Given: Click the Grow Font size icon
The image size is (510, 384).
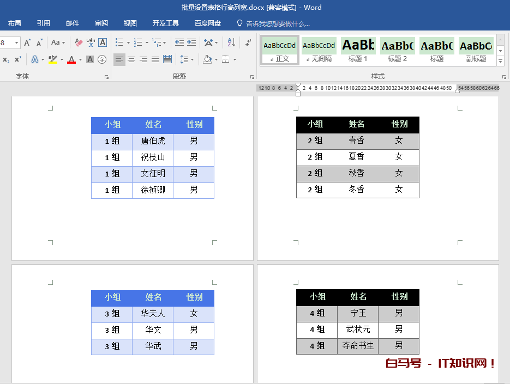Looking at the screenshot, I should pyautogui.click(x=27, y=42).
